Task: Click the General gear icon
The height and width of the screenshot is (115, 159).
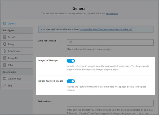Action: (5, 23)
